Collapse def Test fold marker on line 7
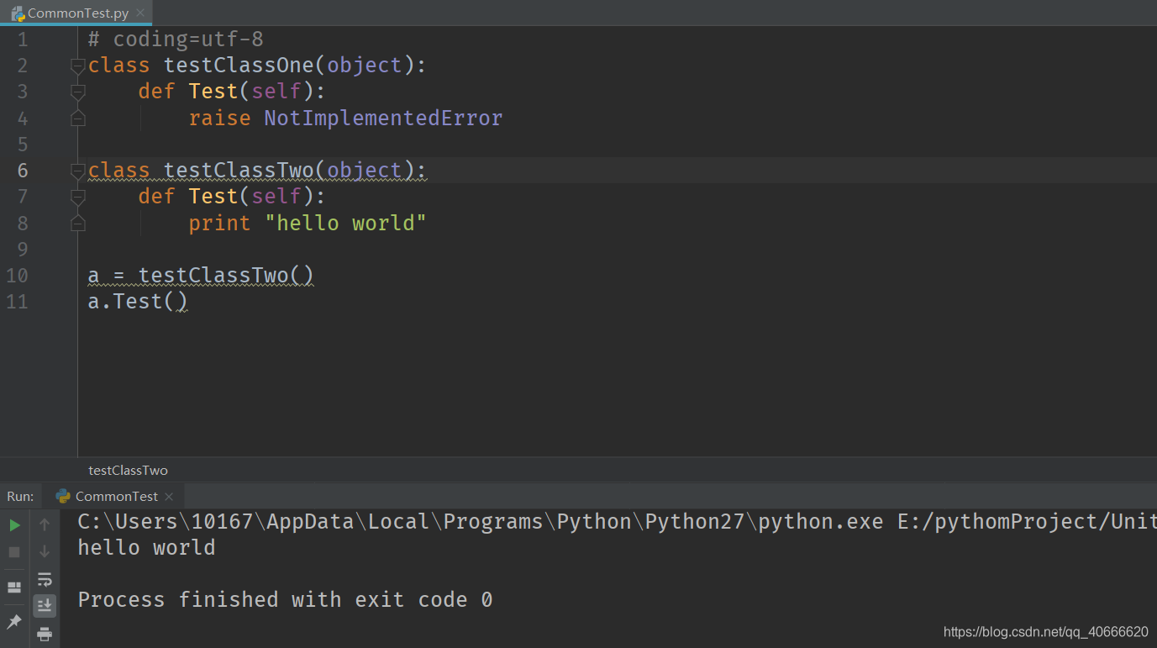The width and height of the screenshot is (1157, 648). tap(78, 197)
